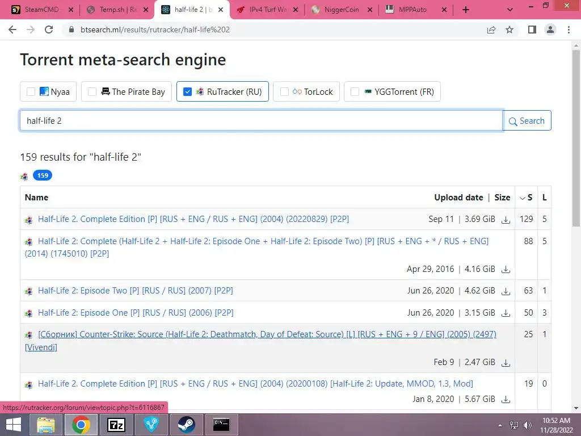Click the Search button
Image resolution: width=581 pixels, height=436 pixels.
(x=527, y=121)
